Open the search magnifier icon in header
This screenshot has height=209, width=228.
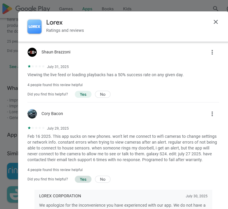[215, 9]
